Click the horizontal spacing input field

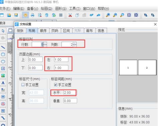tap(70, 93)
